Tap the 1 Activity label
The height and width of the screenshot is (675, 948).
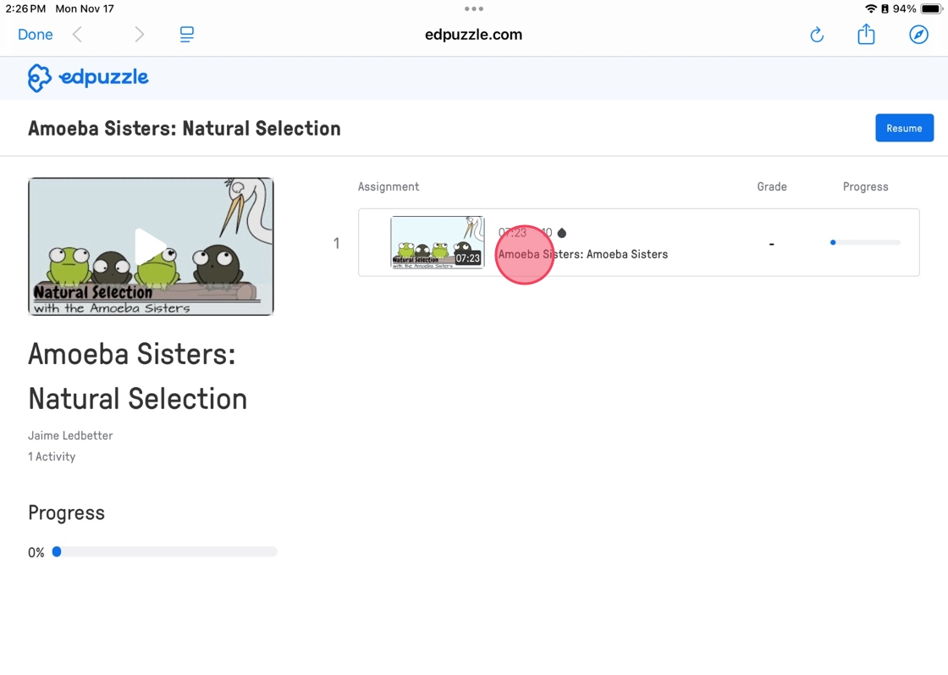pos(52,456)
